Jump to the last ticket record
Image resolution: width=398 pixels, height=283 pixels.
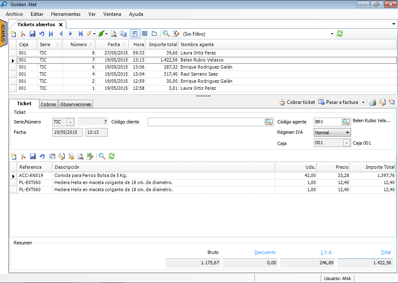tap(81, 34)
